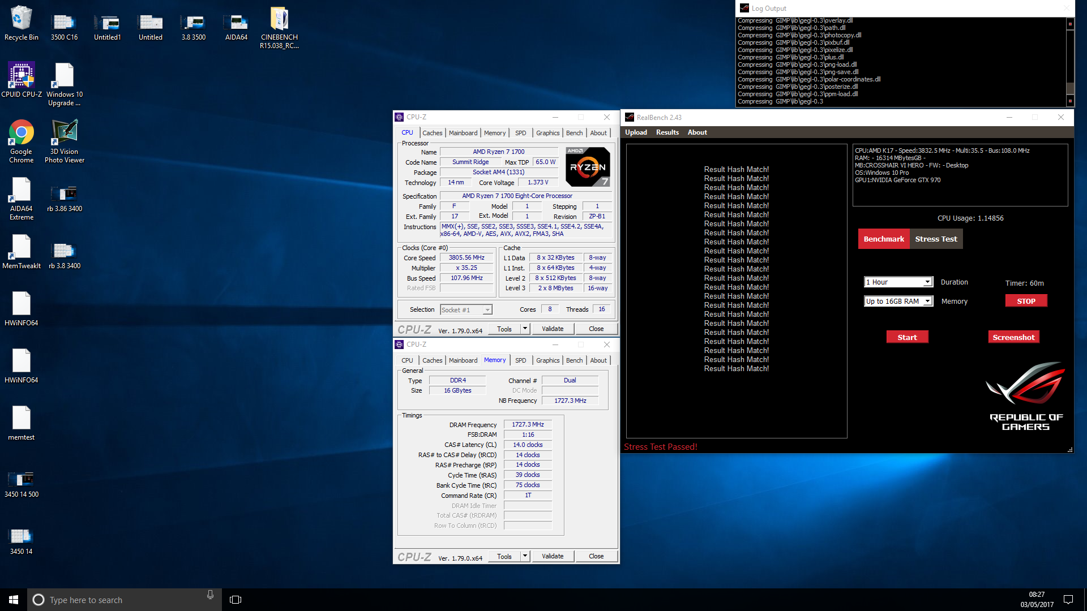Open the Duration dropdown set to 1 Hour
This screenshot has width=1087, height=611.
pos(898,282)
